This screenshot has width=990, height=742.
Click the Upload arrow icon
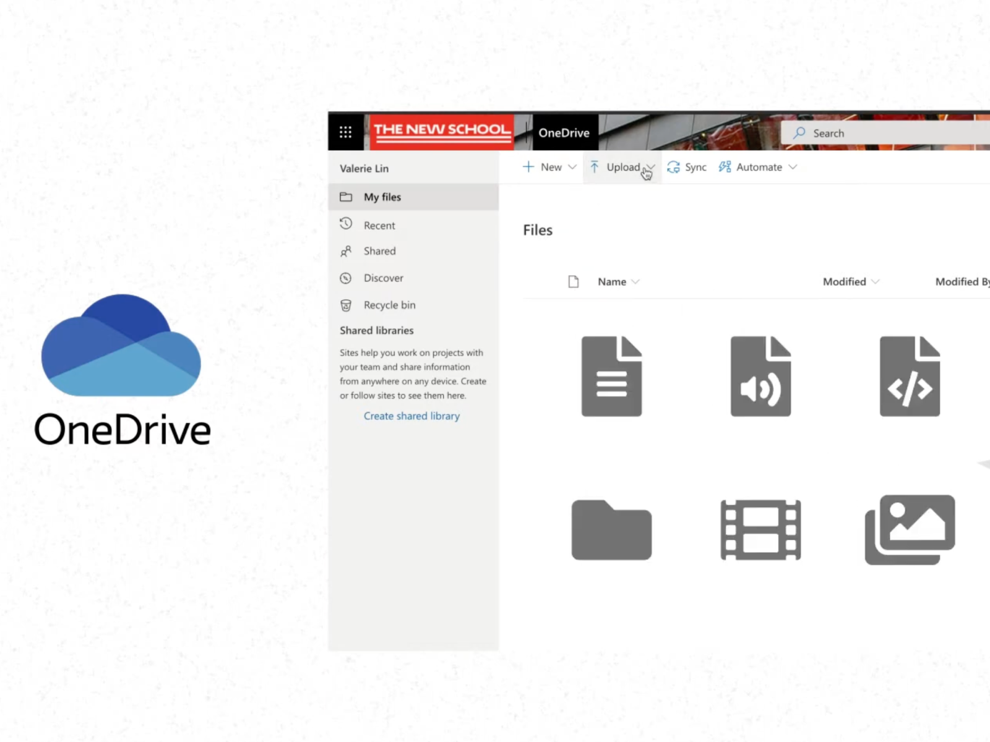coord(594,167)
